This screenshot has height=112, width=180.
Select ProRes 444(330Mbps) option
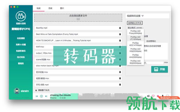pos(136,56)
